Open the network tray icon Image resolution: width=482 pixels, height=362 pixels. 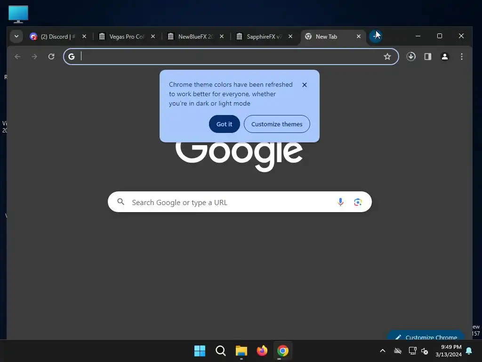412,351
